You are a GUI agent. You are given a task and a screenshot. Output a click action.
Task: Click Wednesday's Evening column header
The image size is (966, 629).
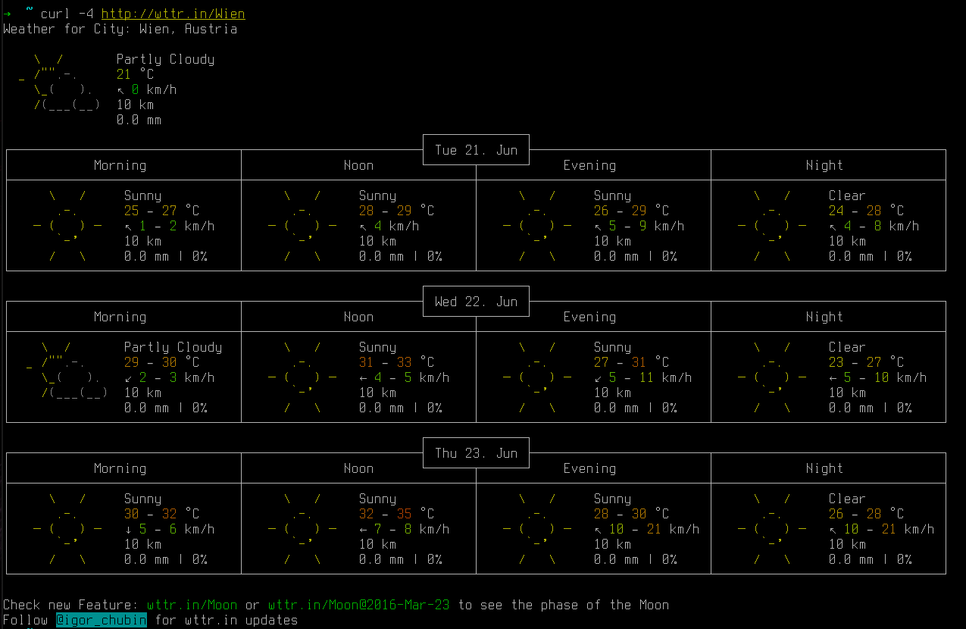pos(590,317)
